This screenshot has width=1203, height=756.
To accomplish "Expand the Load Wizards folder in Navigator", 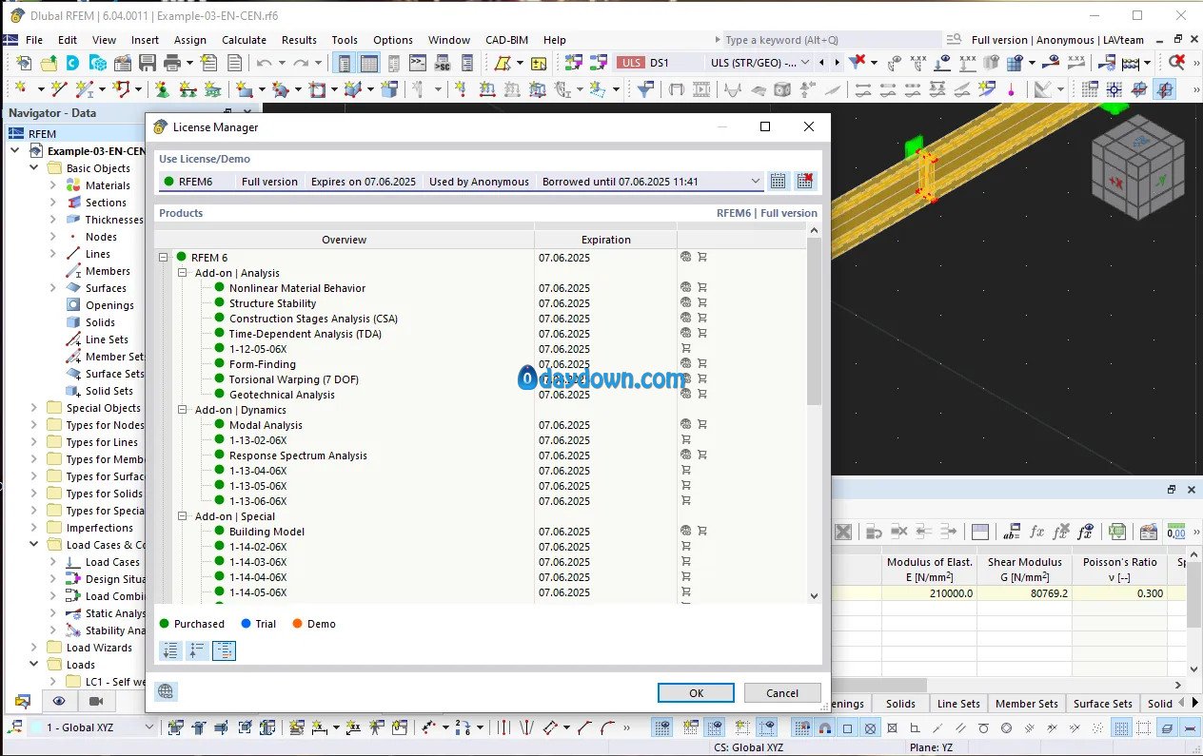I will pos(34,648).
